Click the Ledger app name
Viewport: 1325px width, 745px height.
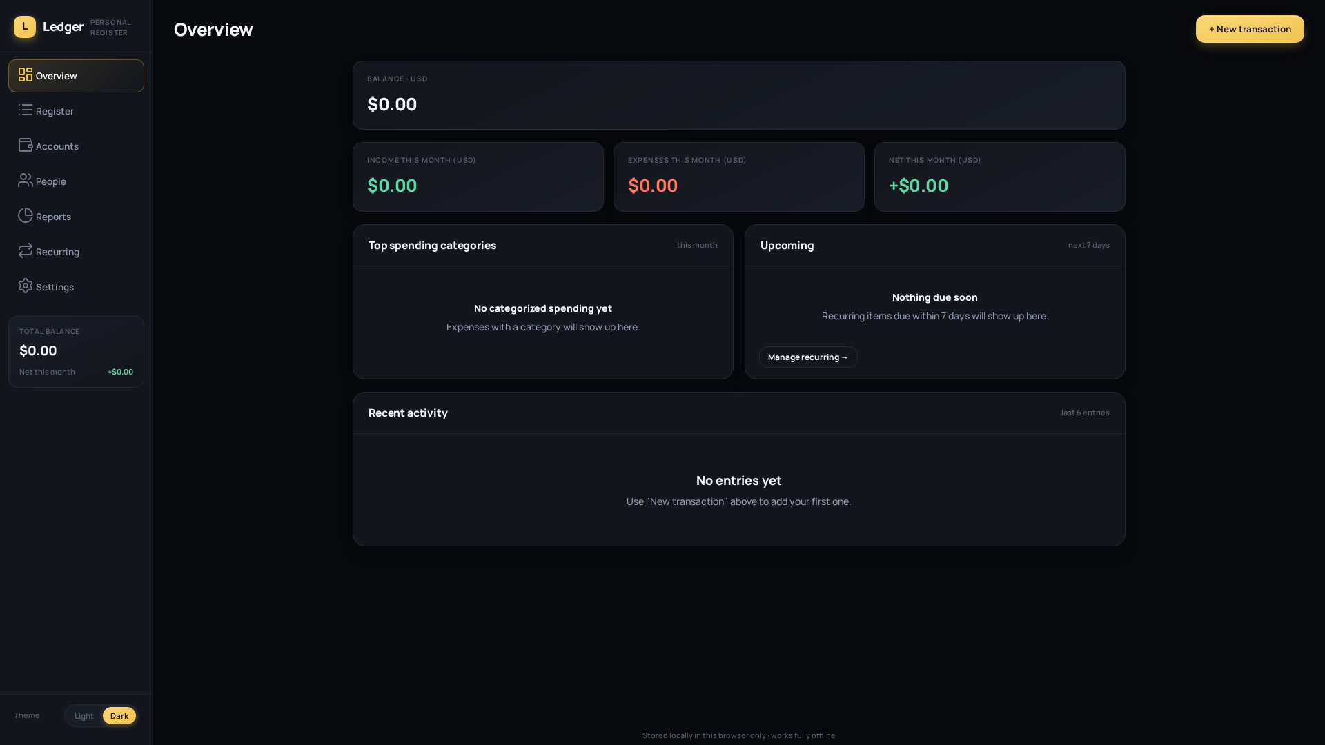[63, 27]
